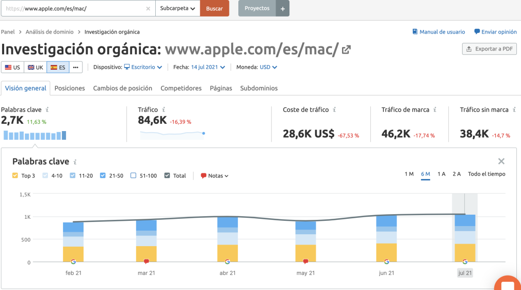Expand the Notas dropdown

(215, 175)
